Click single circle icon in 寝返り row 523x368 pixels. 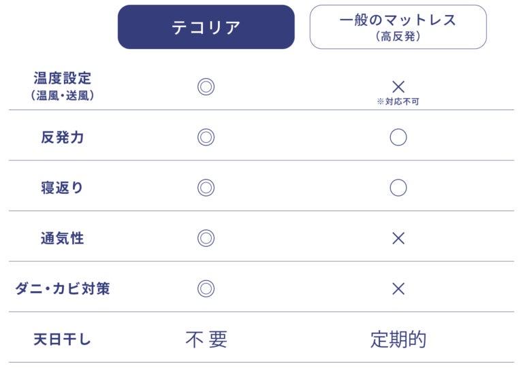(398, 188)
